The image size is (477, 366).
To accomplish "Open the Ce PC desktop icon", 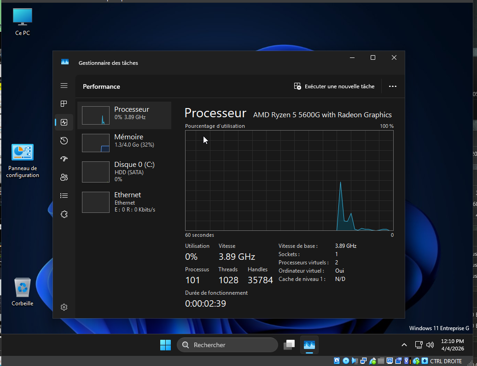I will tap(23, 22).
